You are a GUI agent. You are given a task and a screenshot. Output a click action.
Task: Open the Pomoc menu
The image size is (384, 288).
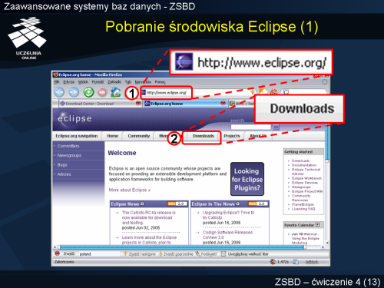coord(160,82)
